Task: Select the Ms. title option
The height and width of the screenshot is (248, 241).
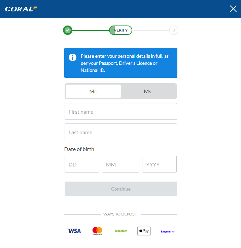Action: 148,91
